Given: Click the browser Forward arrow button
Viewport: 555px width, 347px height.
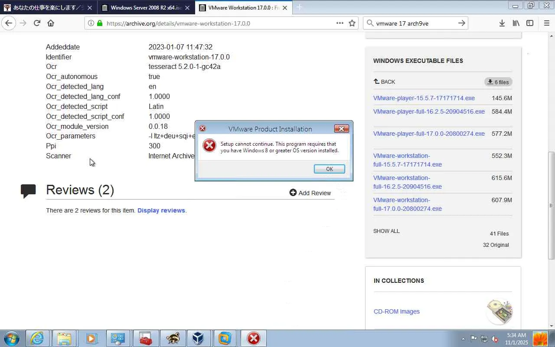Looking at the screenshot, I should pyautogui.click(x=23, y=23).
